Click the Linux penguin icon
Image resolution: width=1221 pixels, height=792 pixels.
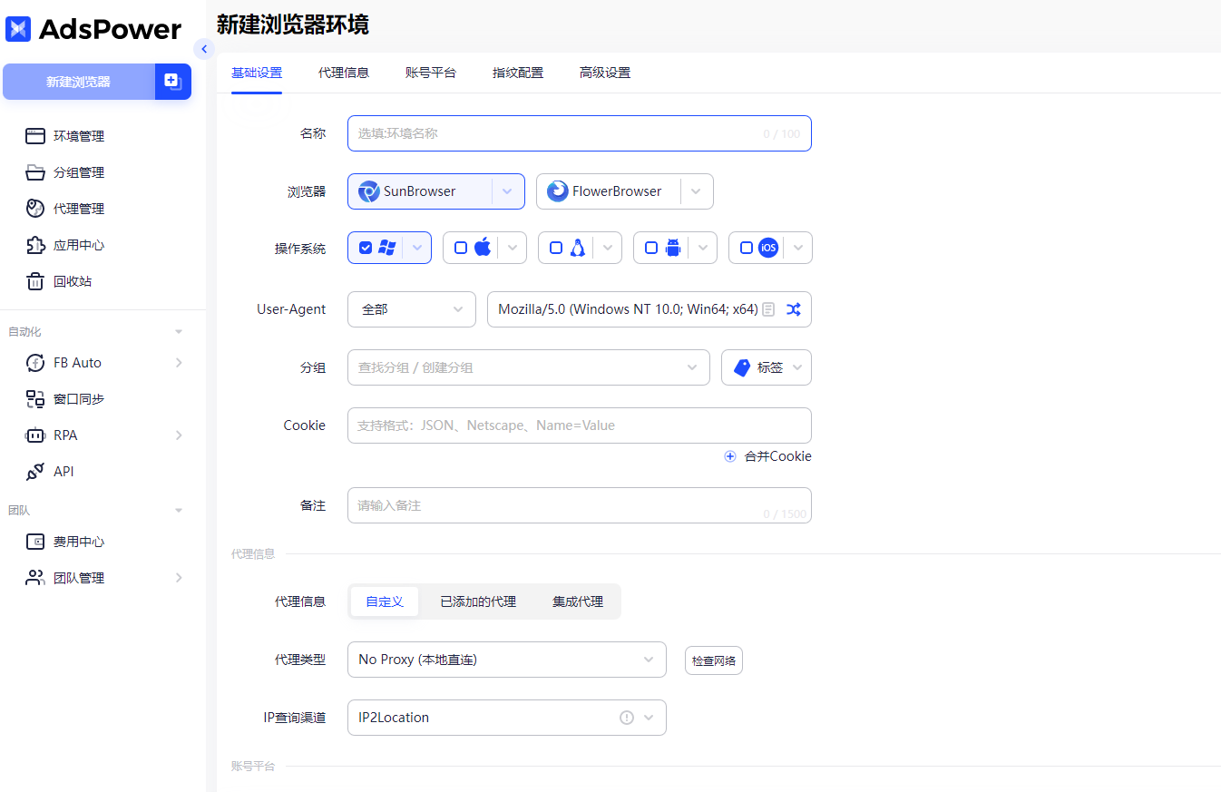coord(578,248)
